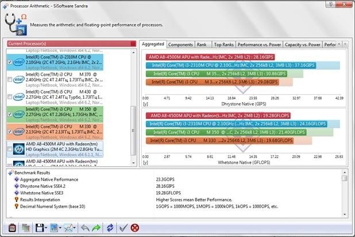Click the bar chart toolbar icon
The height and width of the screenshot is (237, 355).
pos(54,228)
